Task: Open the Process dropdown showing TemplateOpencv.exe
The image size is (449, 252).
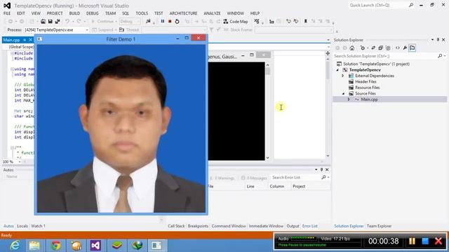Action: pyautogui.click(x=56, y=29)
